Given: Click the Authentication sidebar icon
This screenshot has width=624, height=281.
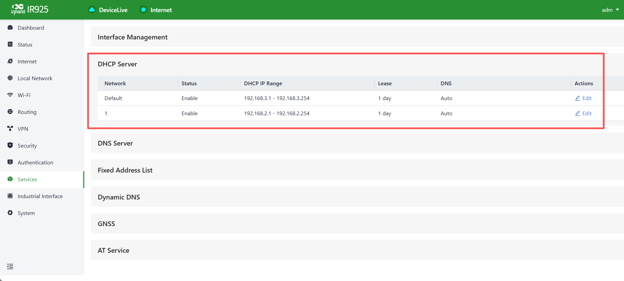Looking at the screenshot, I should tap(10, 162).
